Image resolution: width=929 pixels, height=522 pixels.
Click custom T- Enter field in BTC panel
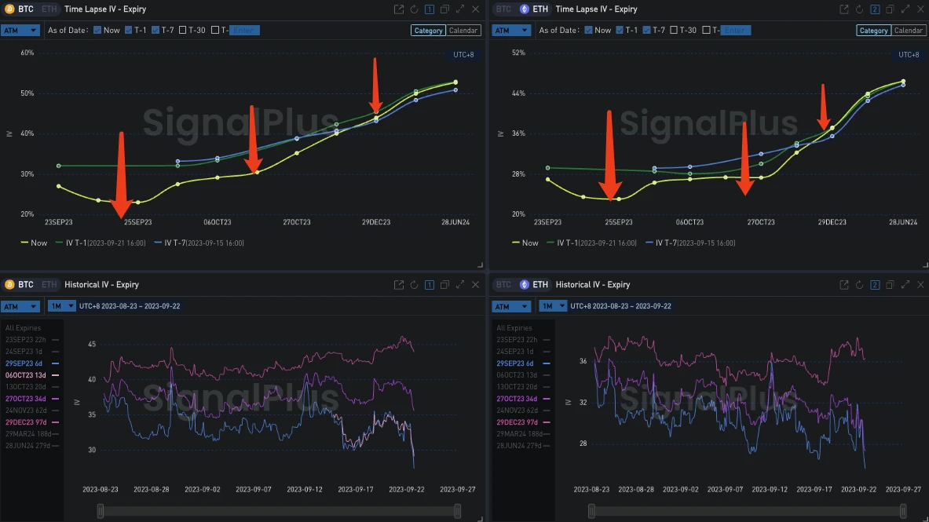pyautogui.click(x=244, y=30)
